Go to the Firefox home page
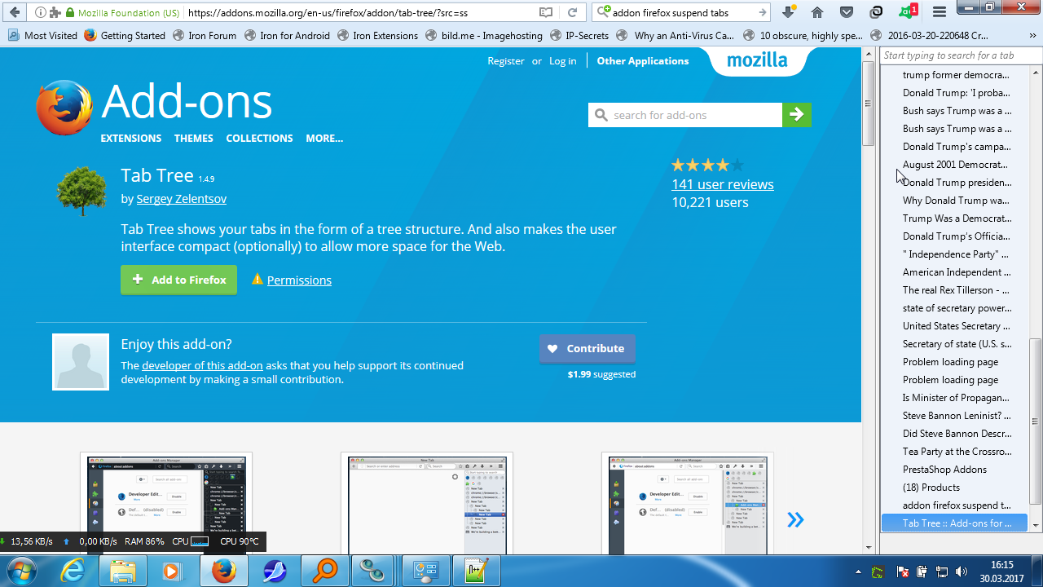 (817, 12)
